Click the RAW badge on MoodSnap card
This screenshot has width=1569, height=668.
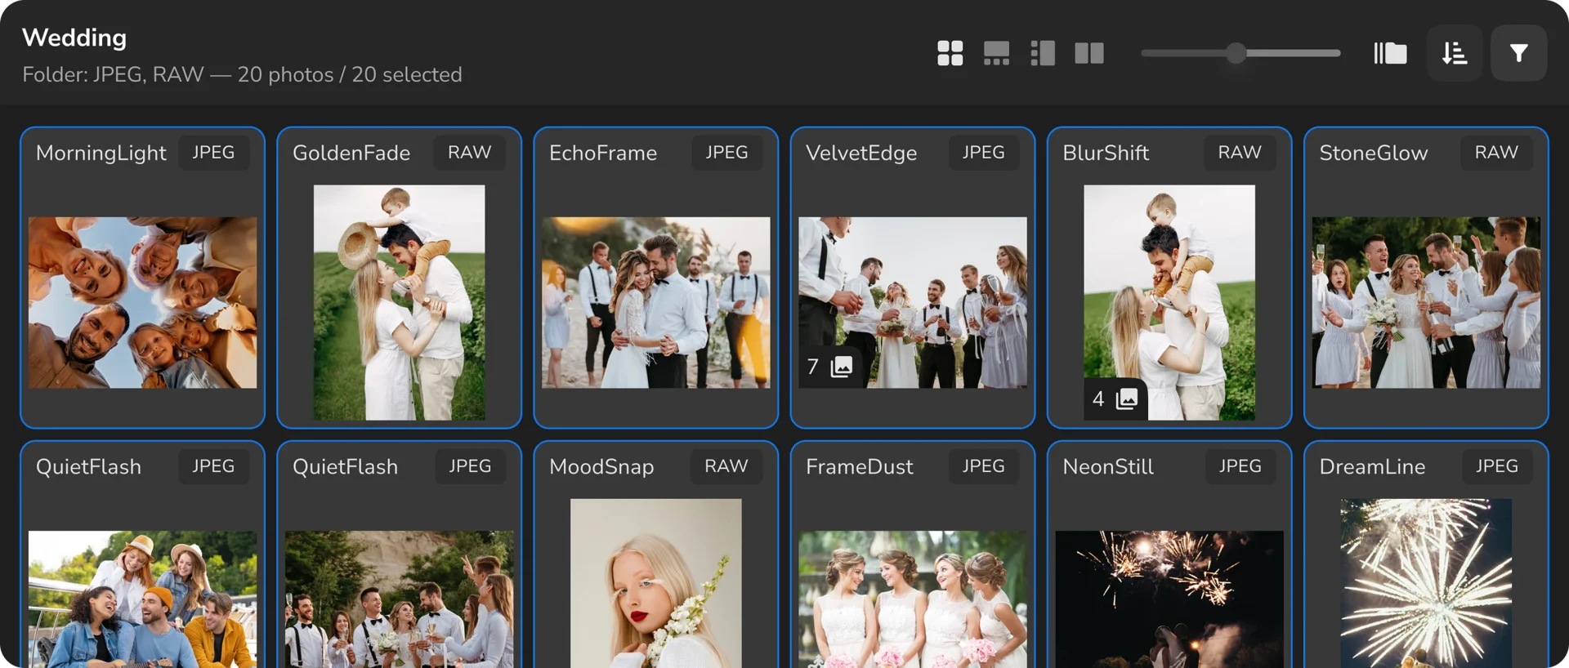[x=726, y=466]
